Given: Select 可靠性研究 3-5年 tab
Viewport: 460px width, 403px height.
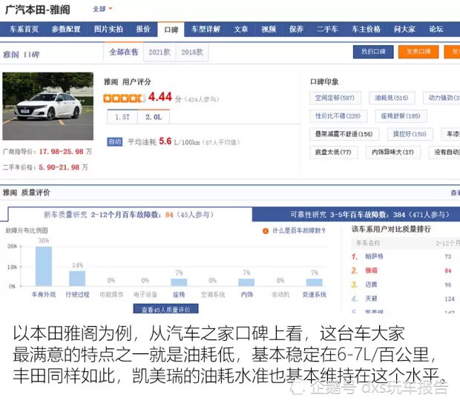Looking at the screenshot, I should coord(356,215).
